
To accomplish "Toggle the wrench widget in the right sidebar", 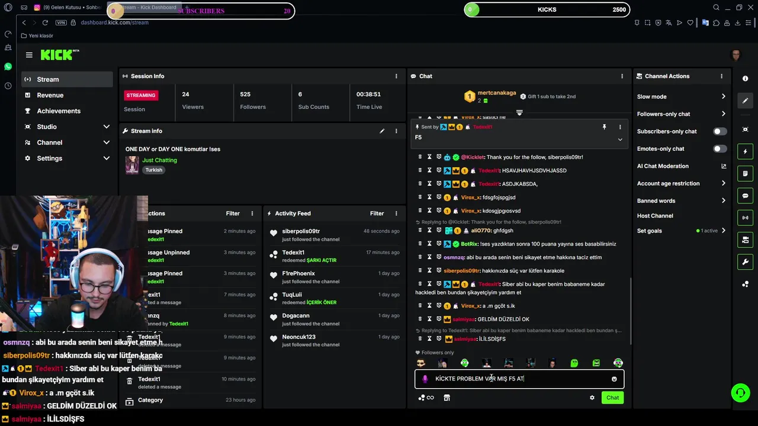I will tap(745, 262).
